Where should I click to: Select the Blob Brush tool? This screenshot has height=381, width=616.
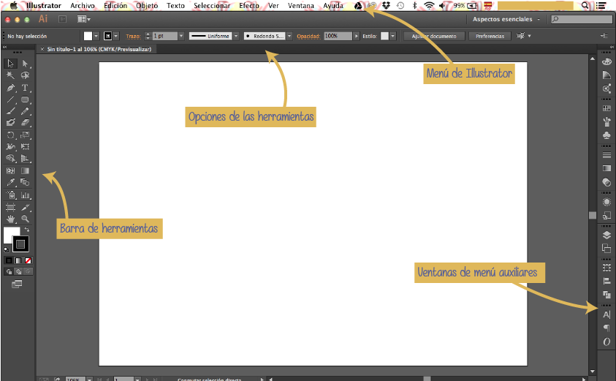11,123
